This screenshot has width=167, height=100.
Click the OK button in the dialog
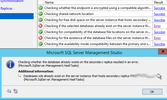tap(152, 92)
